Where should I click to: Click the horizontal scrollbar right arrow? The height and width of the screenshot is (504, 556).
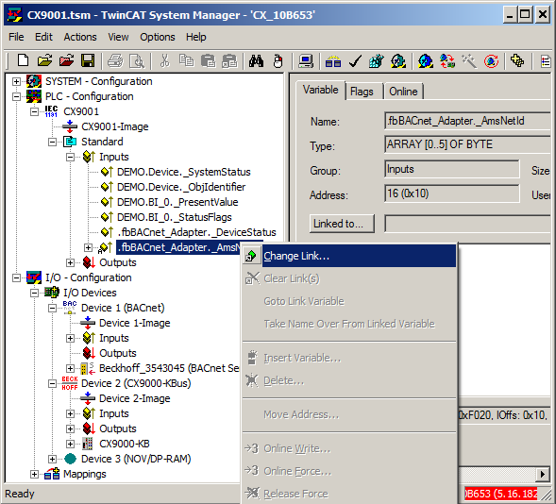click(x=543, y=474)
